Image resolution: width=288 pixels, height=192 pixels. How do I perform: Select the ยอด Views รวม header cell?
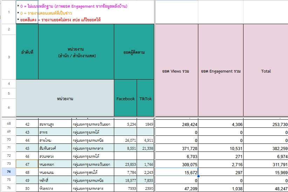pyautogui.click(x=176, y=71)
